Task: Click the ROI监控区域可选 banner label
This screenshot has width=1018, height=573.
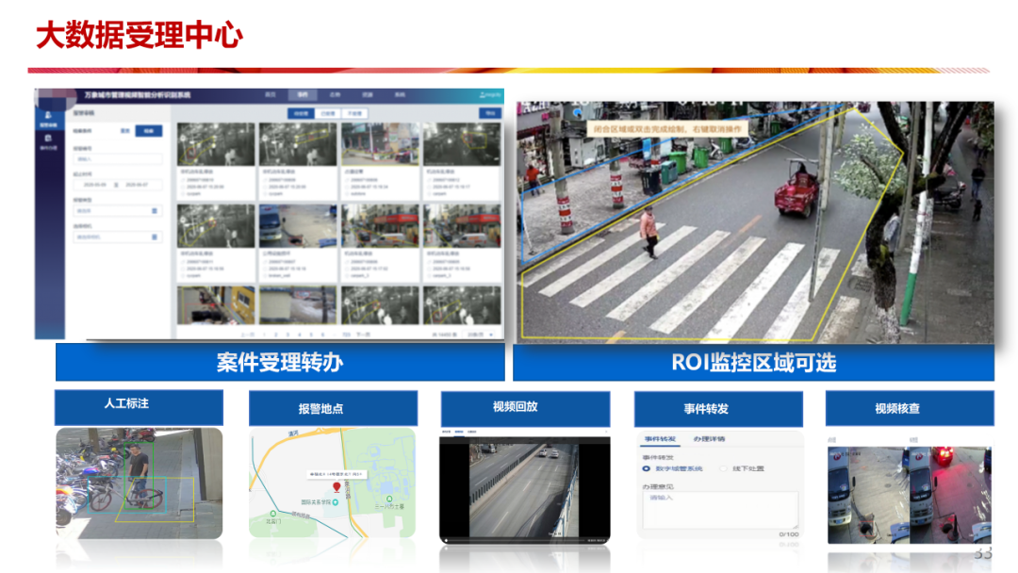Action: coord(754,362)
